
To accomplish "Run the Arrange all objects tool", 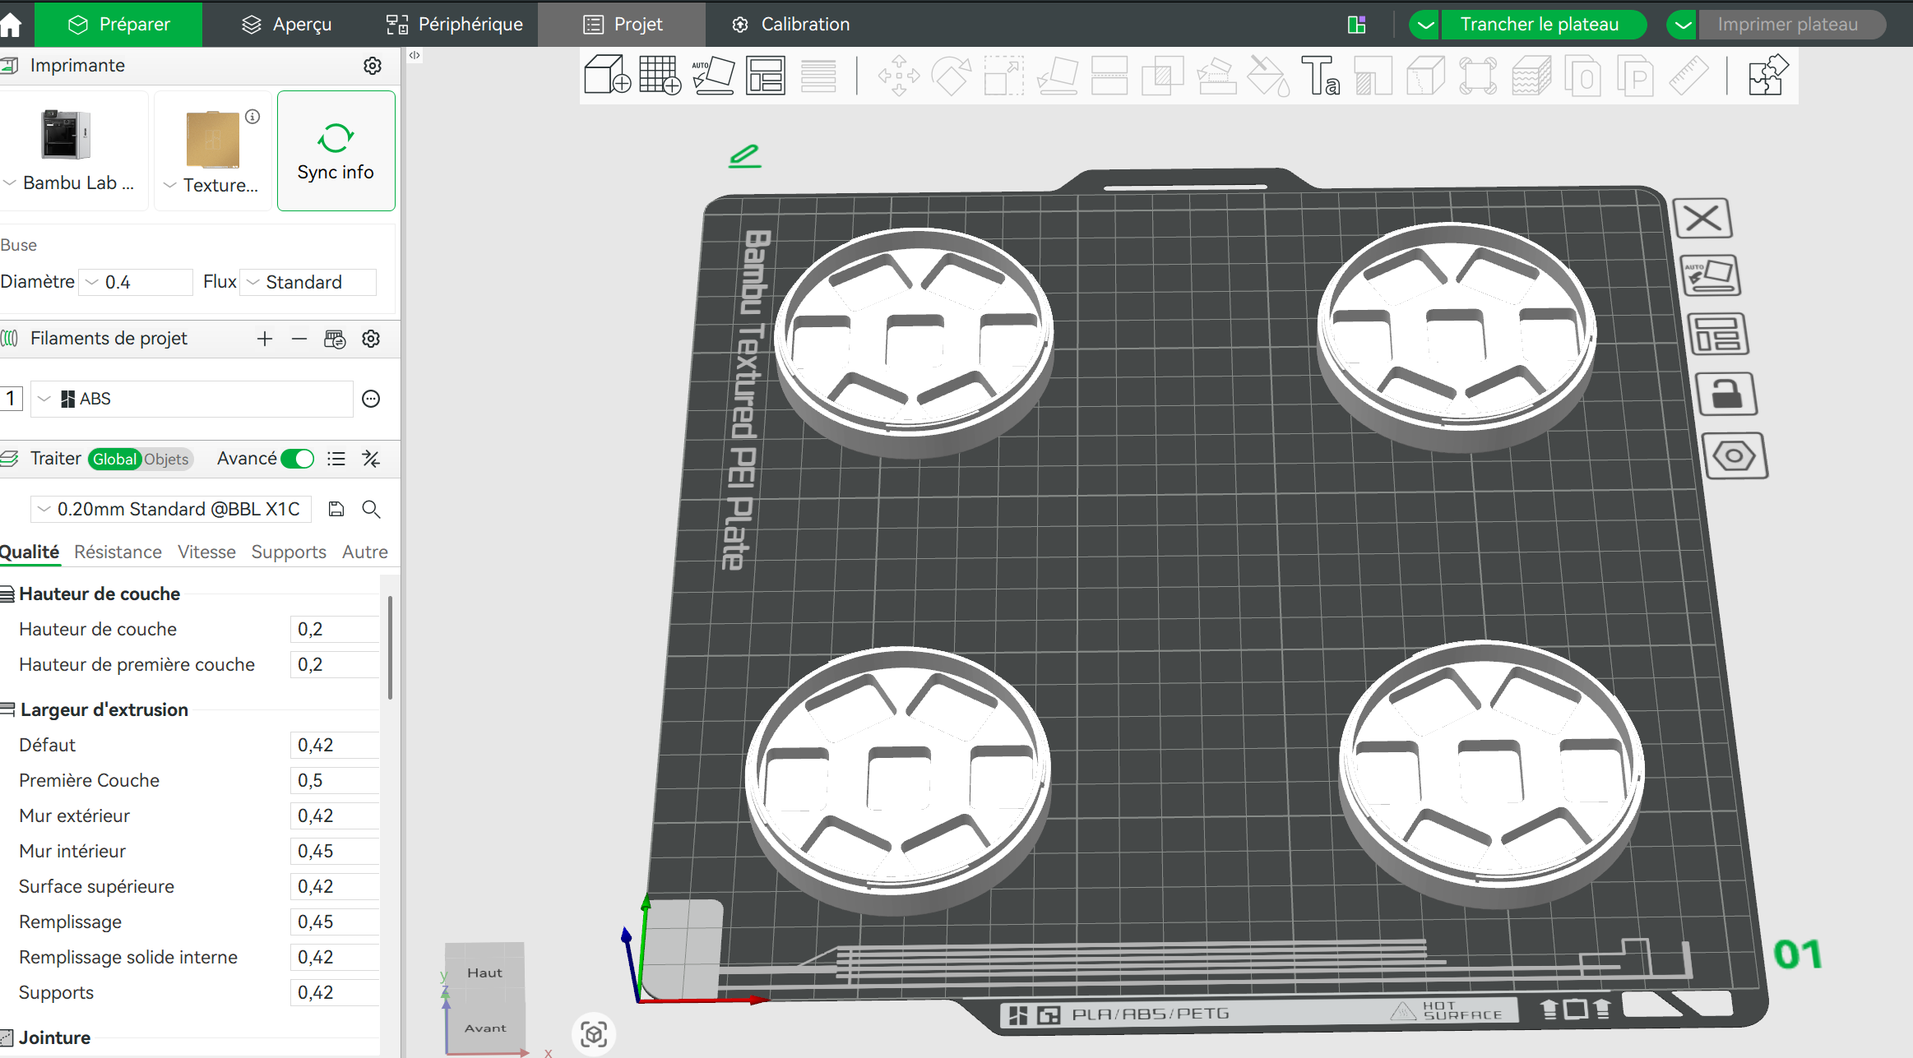I will click(765, 75).
